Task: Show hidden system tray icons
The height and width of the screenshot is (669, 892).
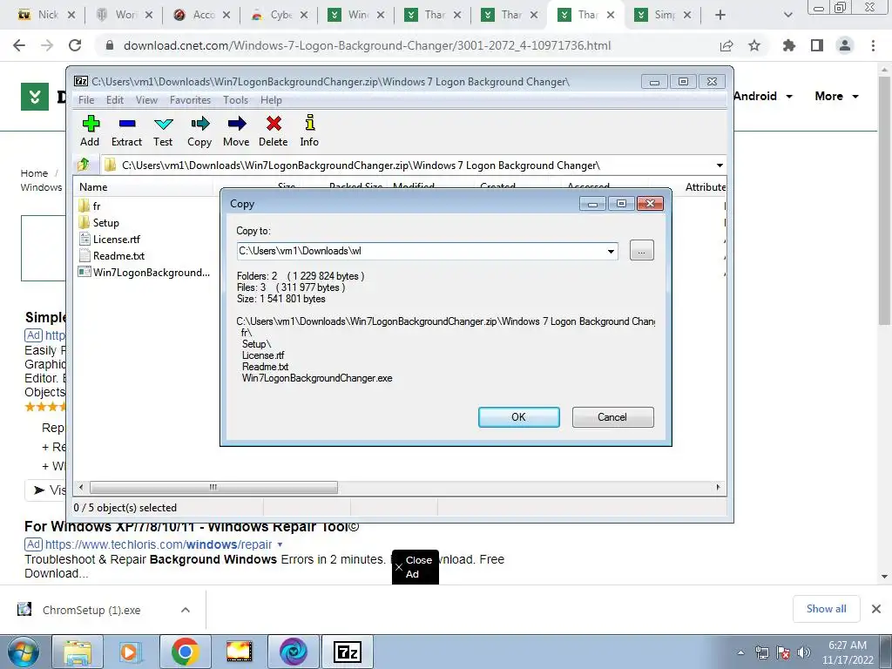Action: pos(740,652)
